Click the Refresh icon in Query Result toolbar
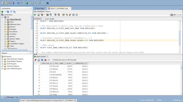The height and width of the screenshot is (102, 183). pyautogui.click(x=42, y=60)
